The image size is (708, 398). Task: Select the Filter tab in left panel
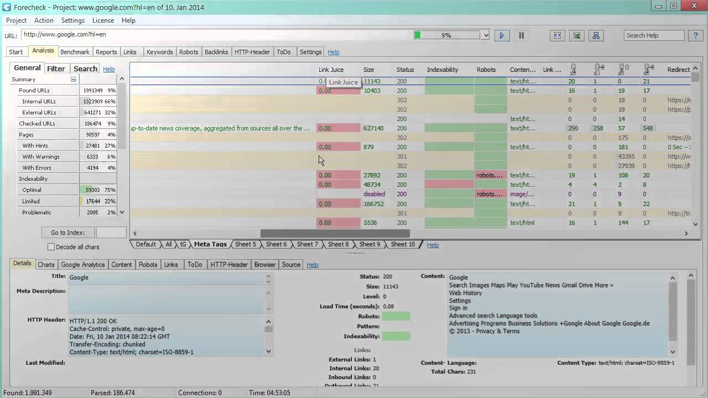[x=56, y=69]
